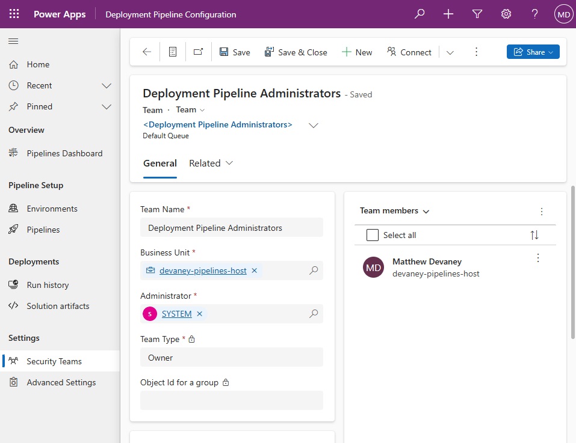Click the Recent clock icon

coord(14,85)
